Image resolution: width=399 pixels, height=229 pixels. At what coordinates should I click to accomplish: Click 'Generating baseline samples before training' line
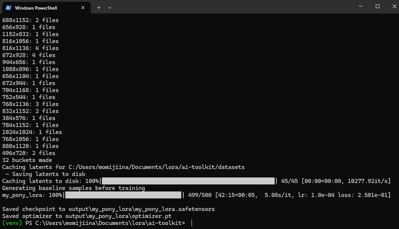(x=73, y=188)
